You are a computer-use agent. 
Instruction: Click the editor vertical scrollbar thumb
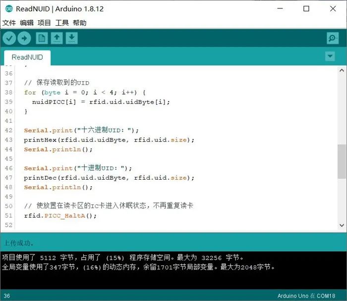[342, 161]
